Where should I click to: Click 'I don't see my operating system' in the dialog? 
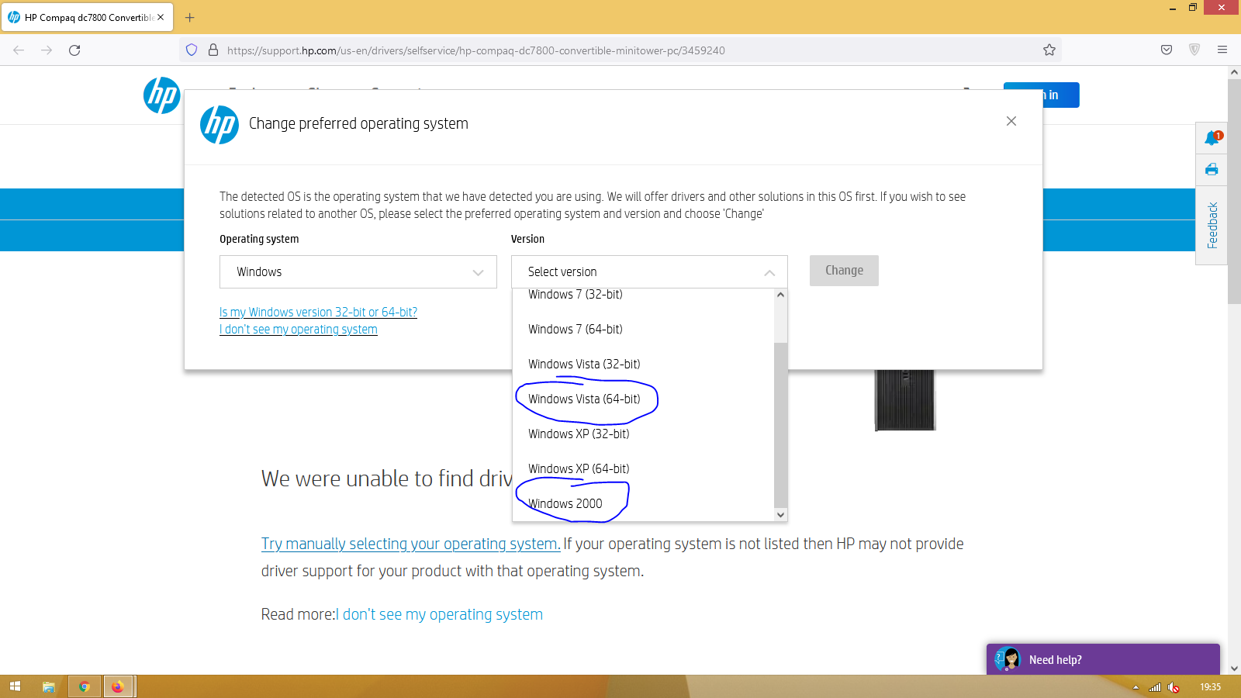(x=299, y=330)
